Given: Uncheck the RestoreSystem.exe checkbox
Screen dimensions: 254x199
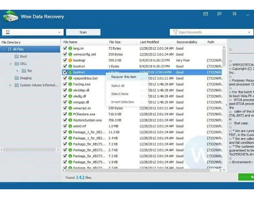Looking at the screenshot, I should coord(65,120).
